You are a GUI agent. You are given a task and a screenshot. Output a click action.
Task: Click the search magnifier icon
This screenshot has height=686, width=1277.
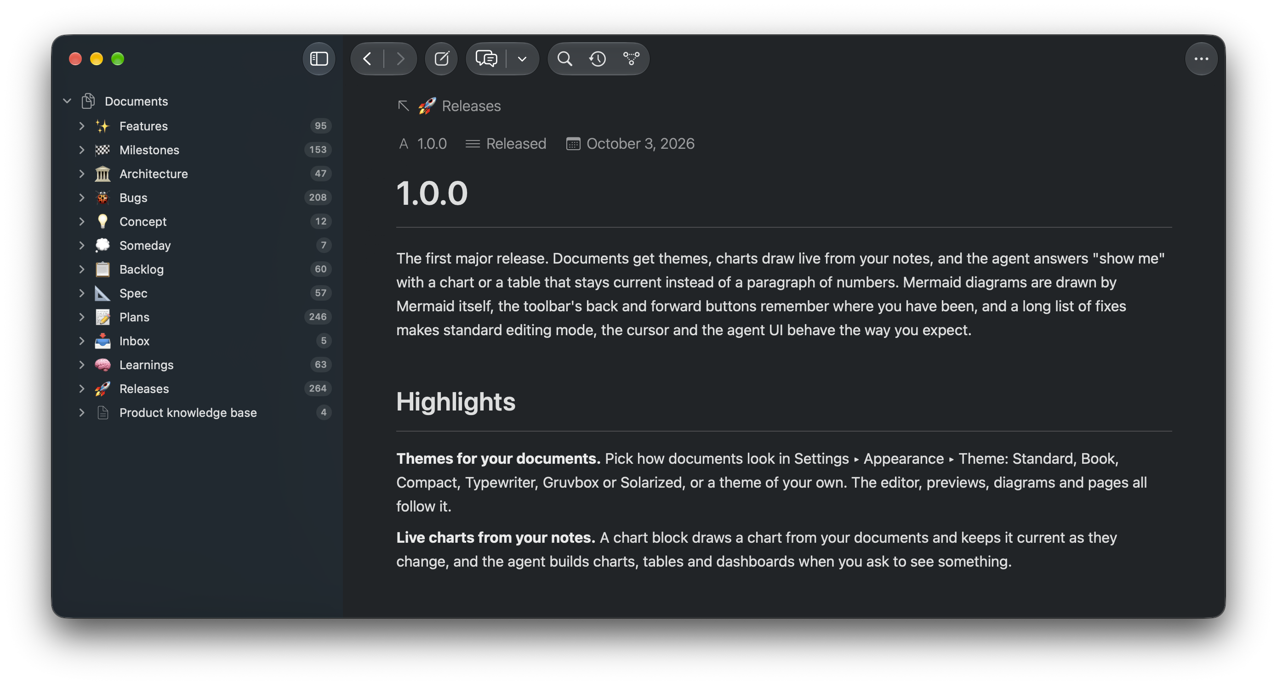pyautogui.click(x=564, y=59)
